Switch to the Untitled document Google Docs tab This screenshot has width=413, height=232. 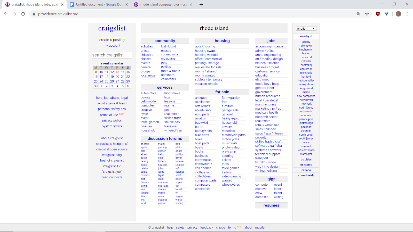(x=99, y=4)
